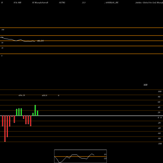
Task: Click the tallest green MR histogram bar
Action: coord(35,111)
